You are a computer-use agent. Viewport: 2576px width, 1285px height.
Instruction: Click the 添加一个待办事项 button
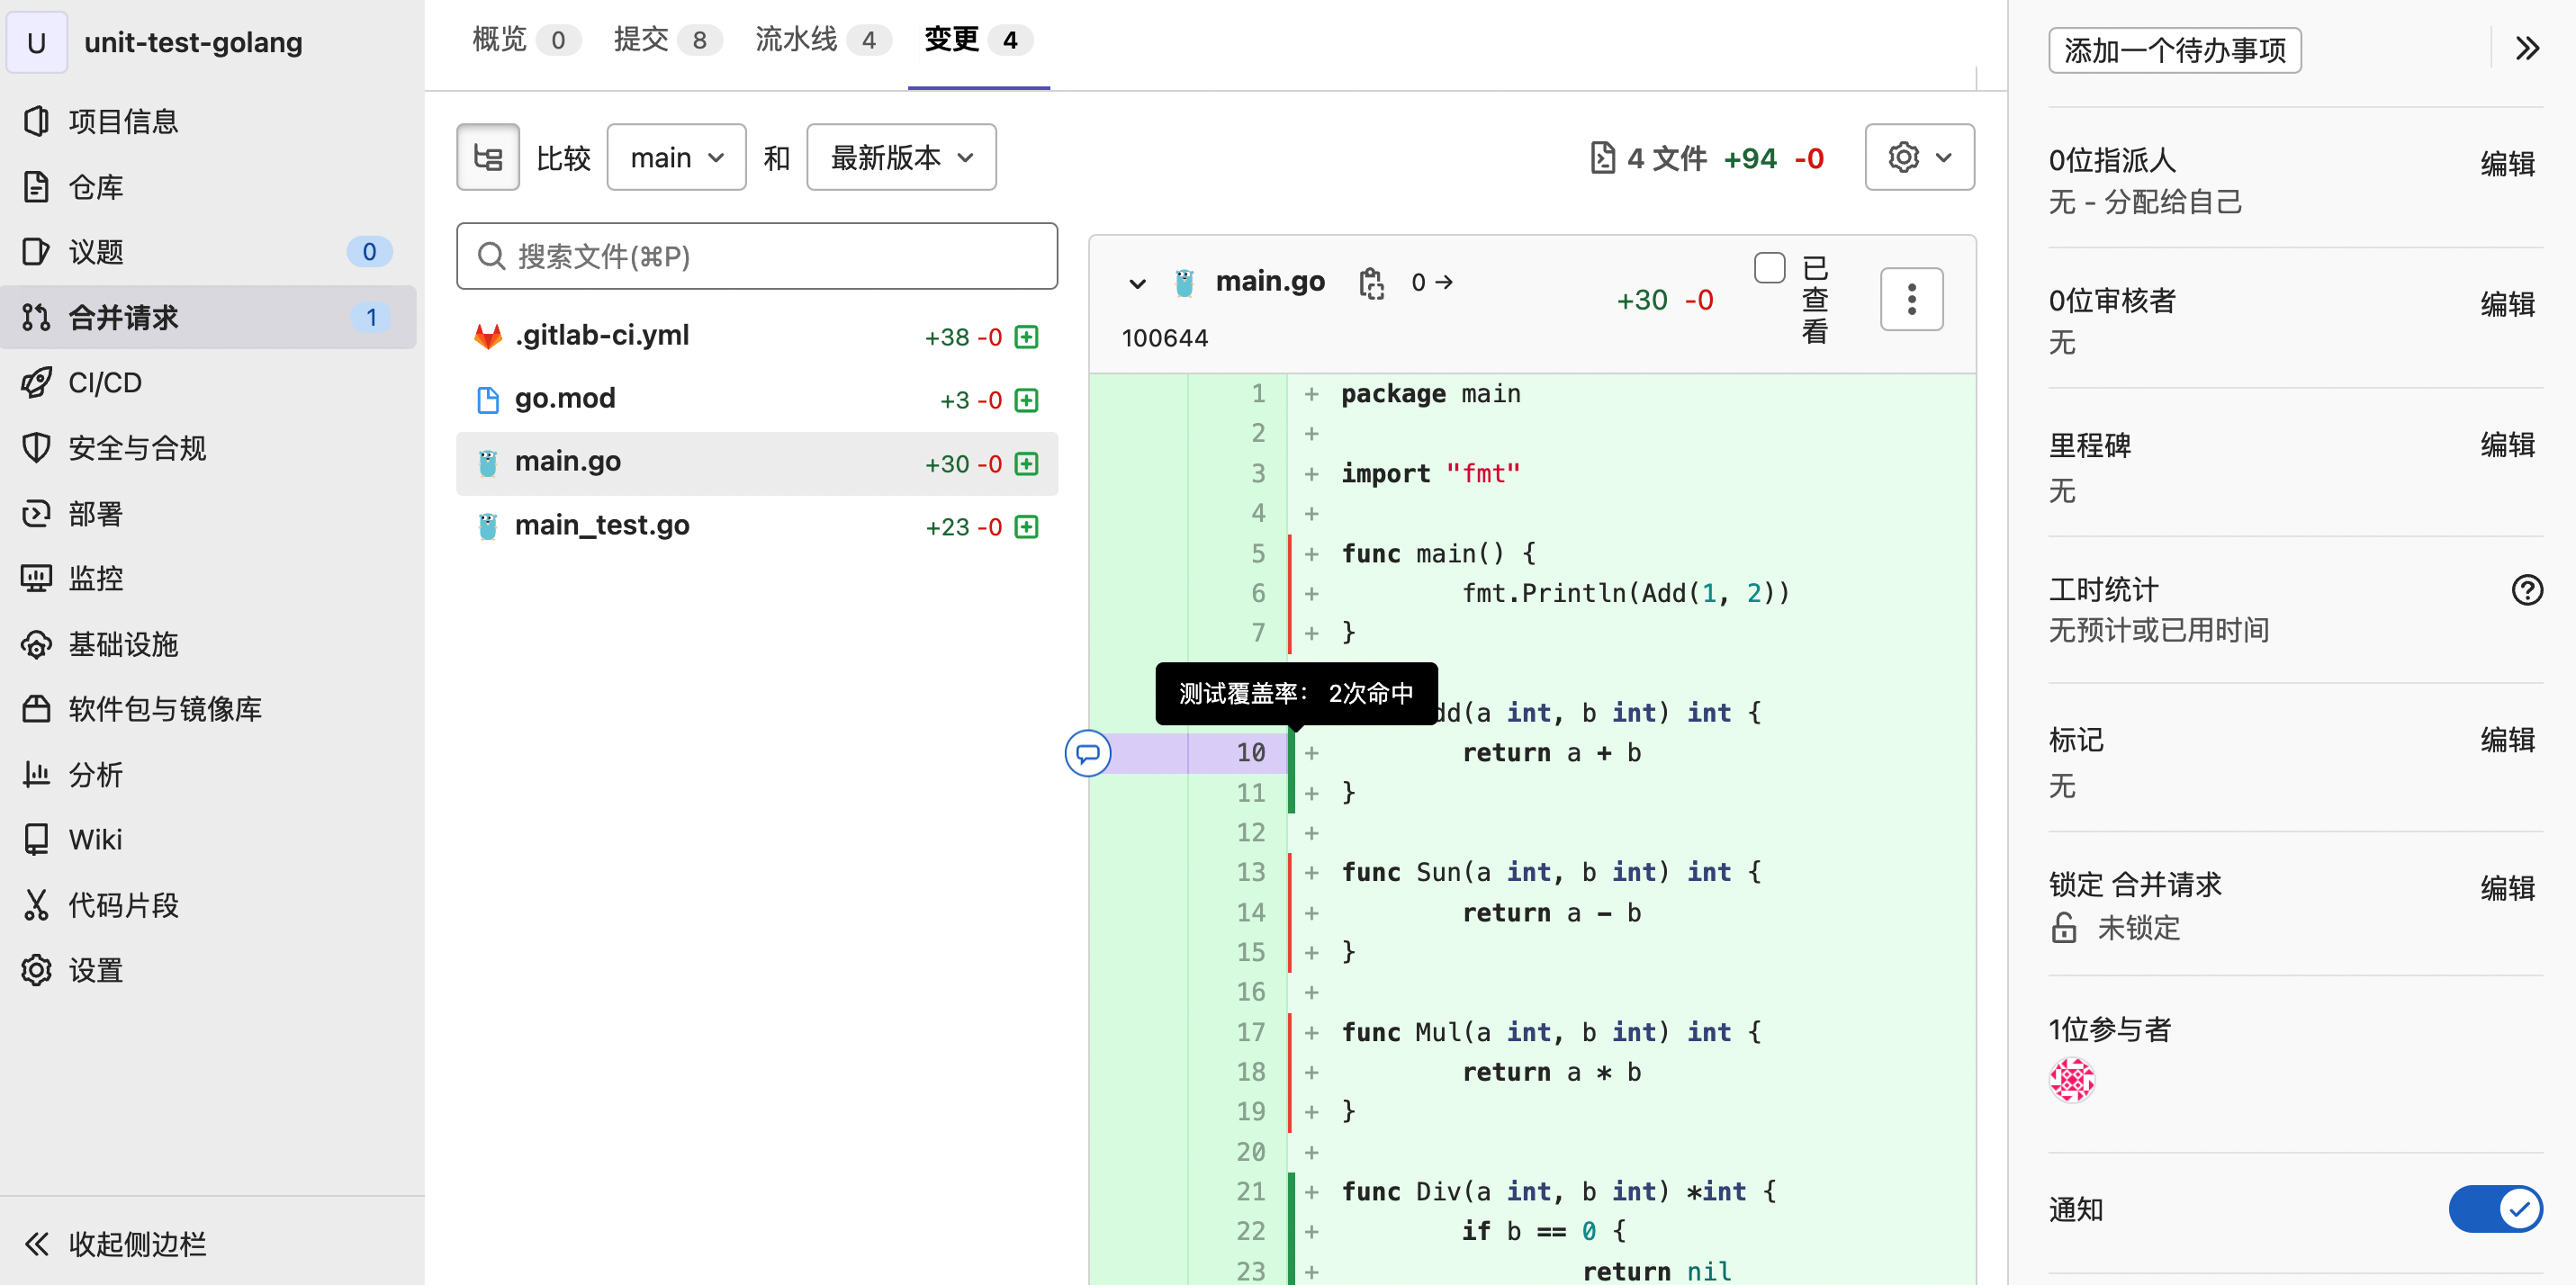[x=2175, y=50]
